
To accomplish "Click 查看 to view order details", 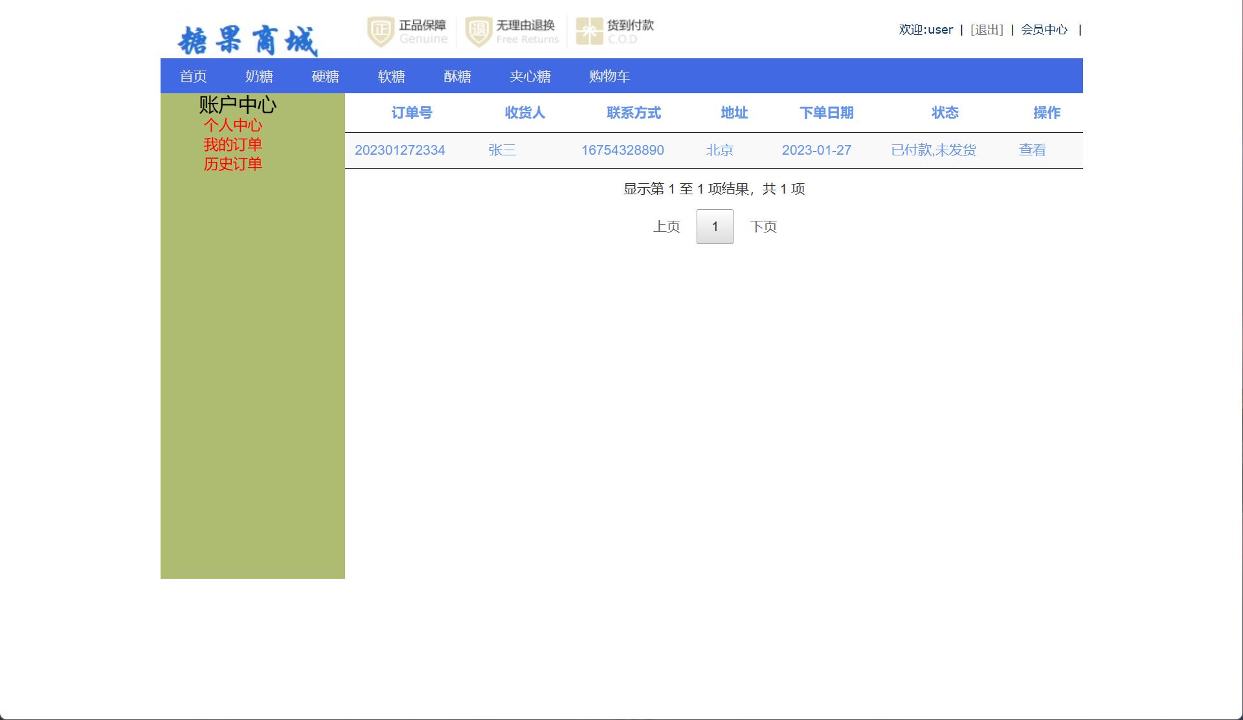I will pyautogui.click(x=1033, y=150).
